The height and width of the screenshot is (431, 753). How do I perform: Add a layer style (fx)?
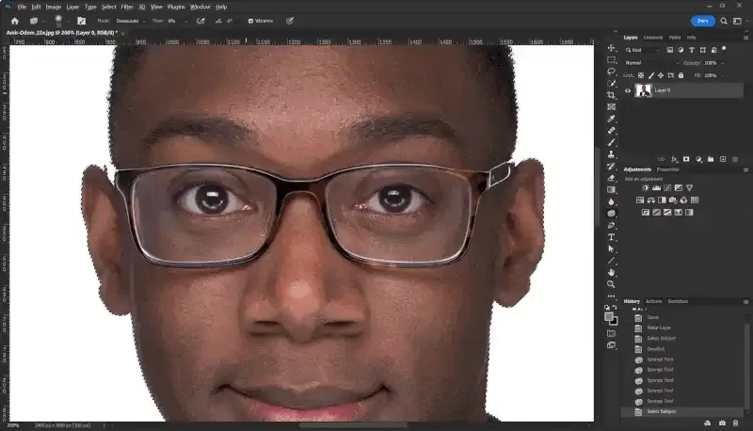point(674,159)
